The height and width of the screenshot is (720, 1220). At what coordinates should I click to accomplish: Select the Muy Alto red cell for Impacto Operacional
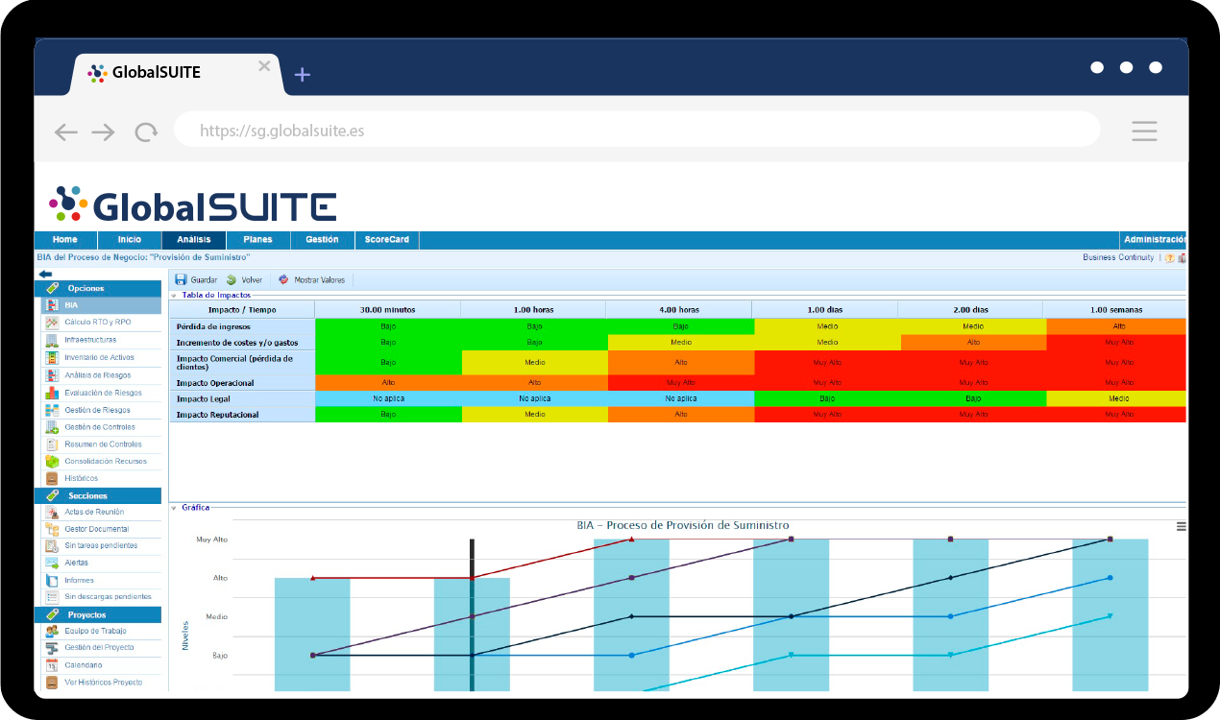(679, 381)
